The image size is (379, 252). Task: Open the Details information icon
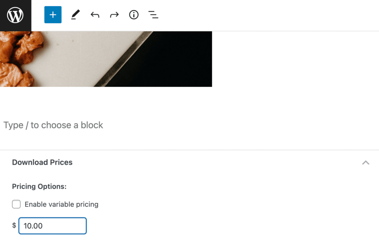coord(134,15)
